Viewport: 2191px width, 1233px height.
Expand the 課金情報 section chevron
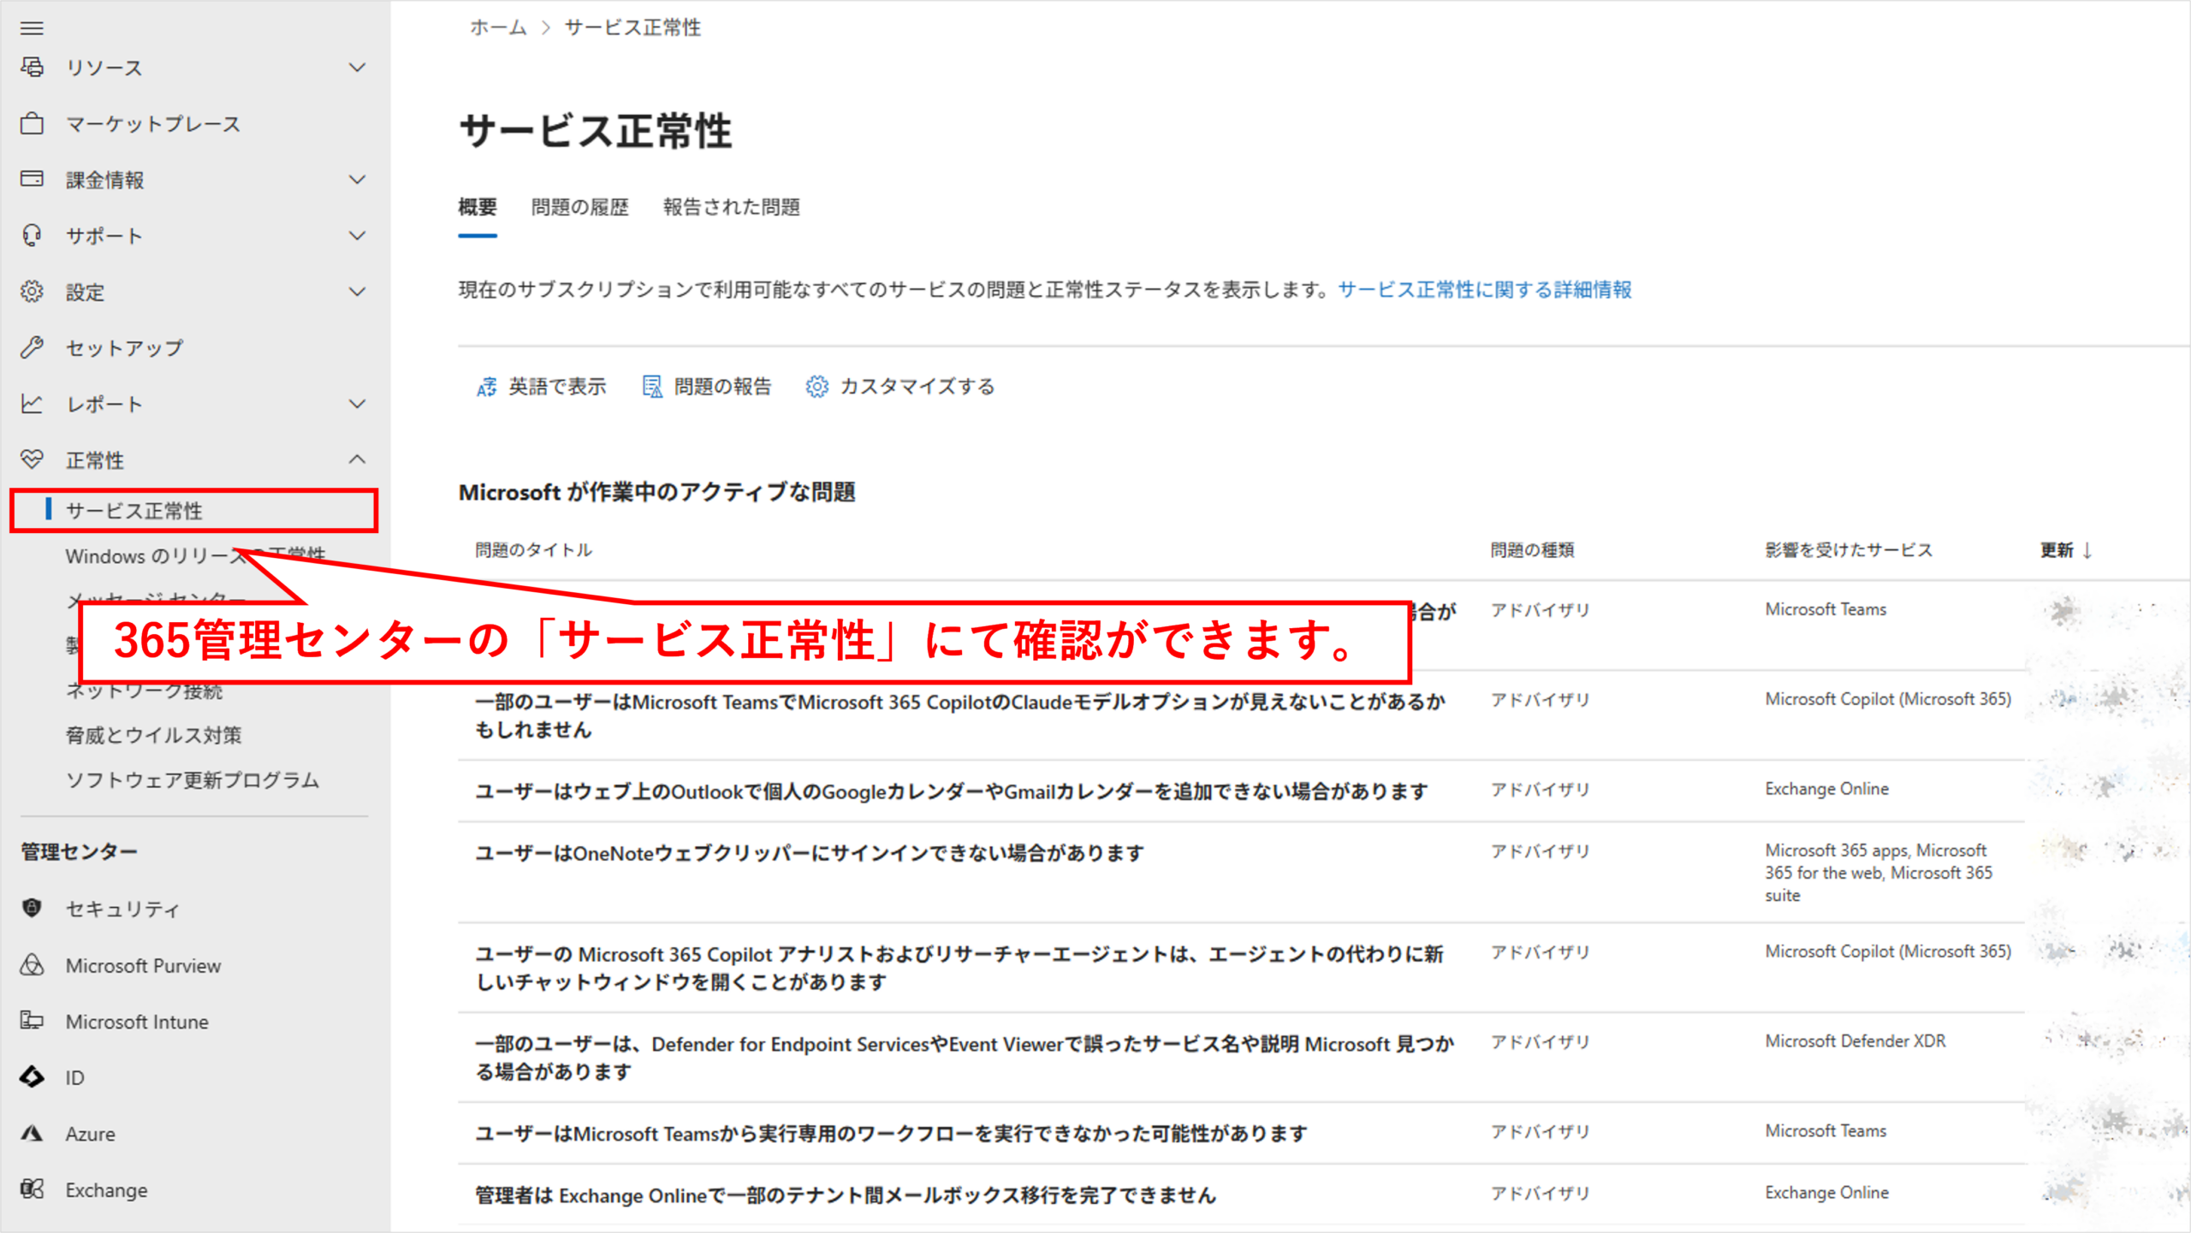(358, 179)
